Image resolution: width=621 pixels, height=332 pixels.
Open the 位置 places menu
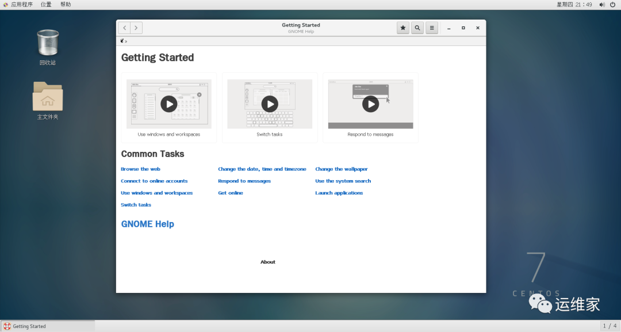click(46, 5)
